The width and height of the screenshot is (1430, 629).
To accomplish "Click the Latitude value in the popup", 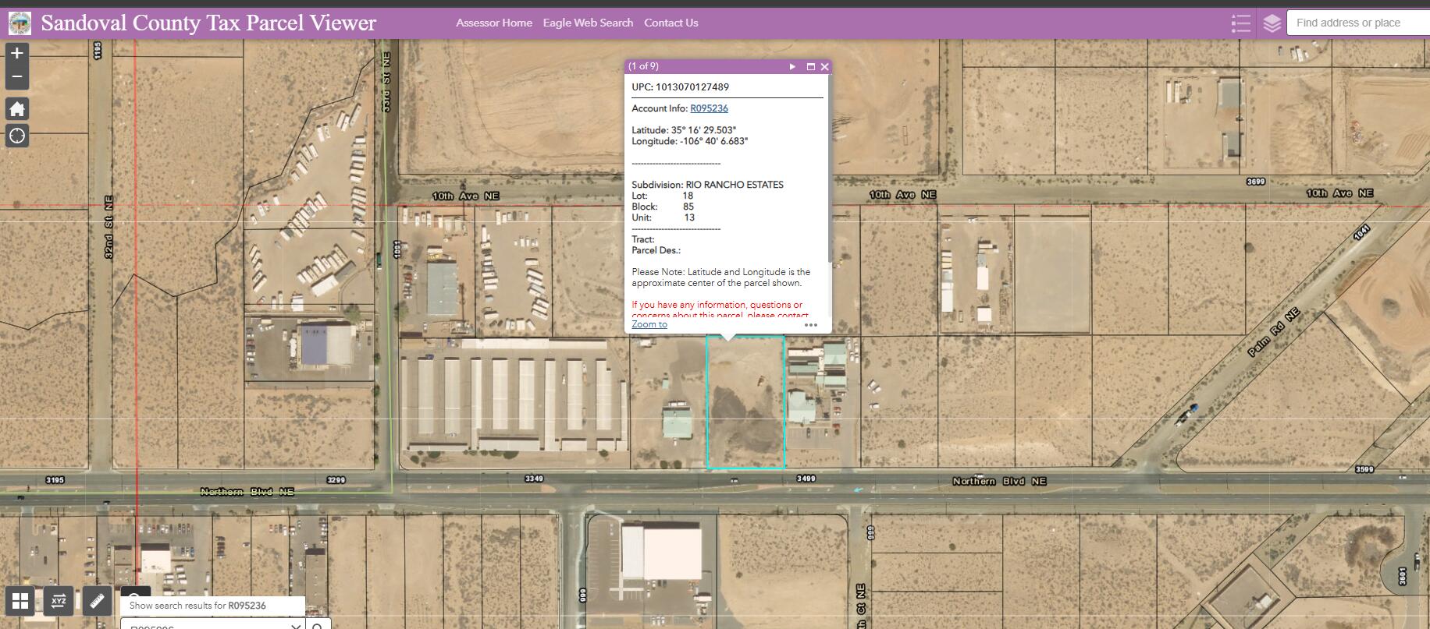I will 703,130.
